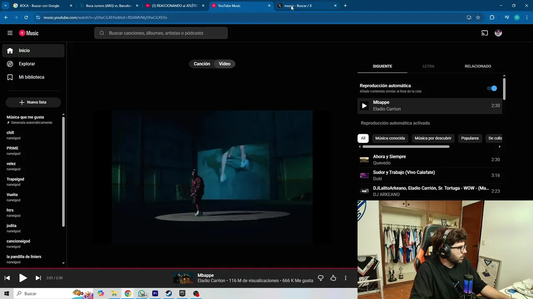Viewport: 533px width, 299px height.
Task: Click the Nueva lista button
Action: [33, 102]
